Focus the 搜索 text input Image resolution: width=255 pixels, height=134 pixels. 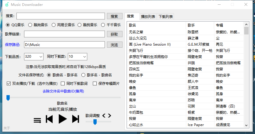point(61,16)
